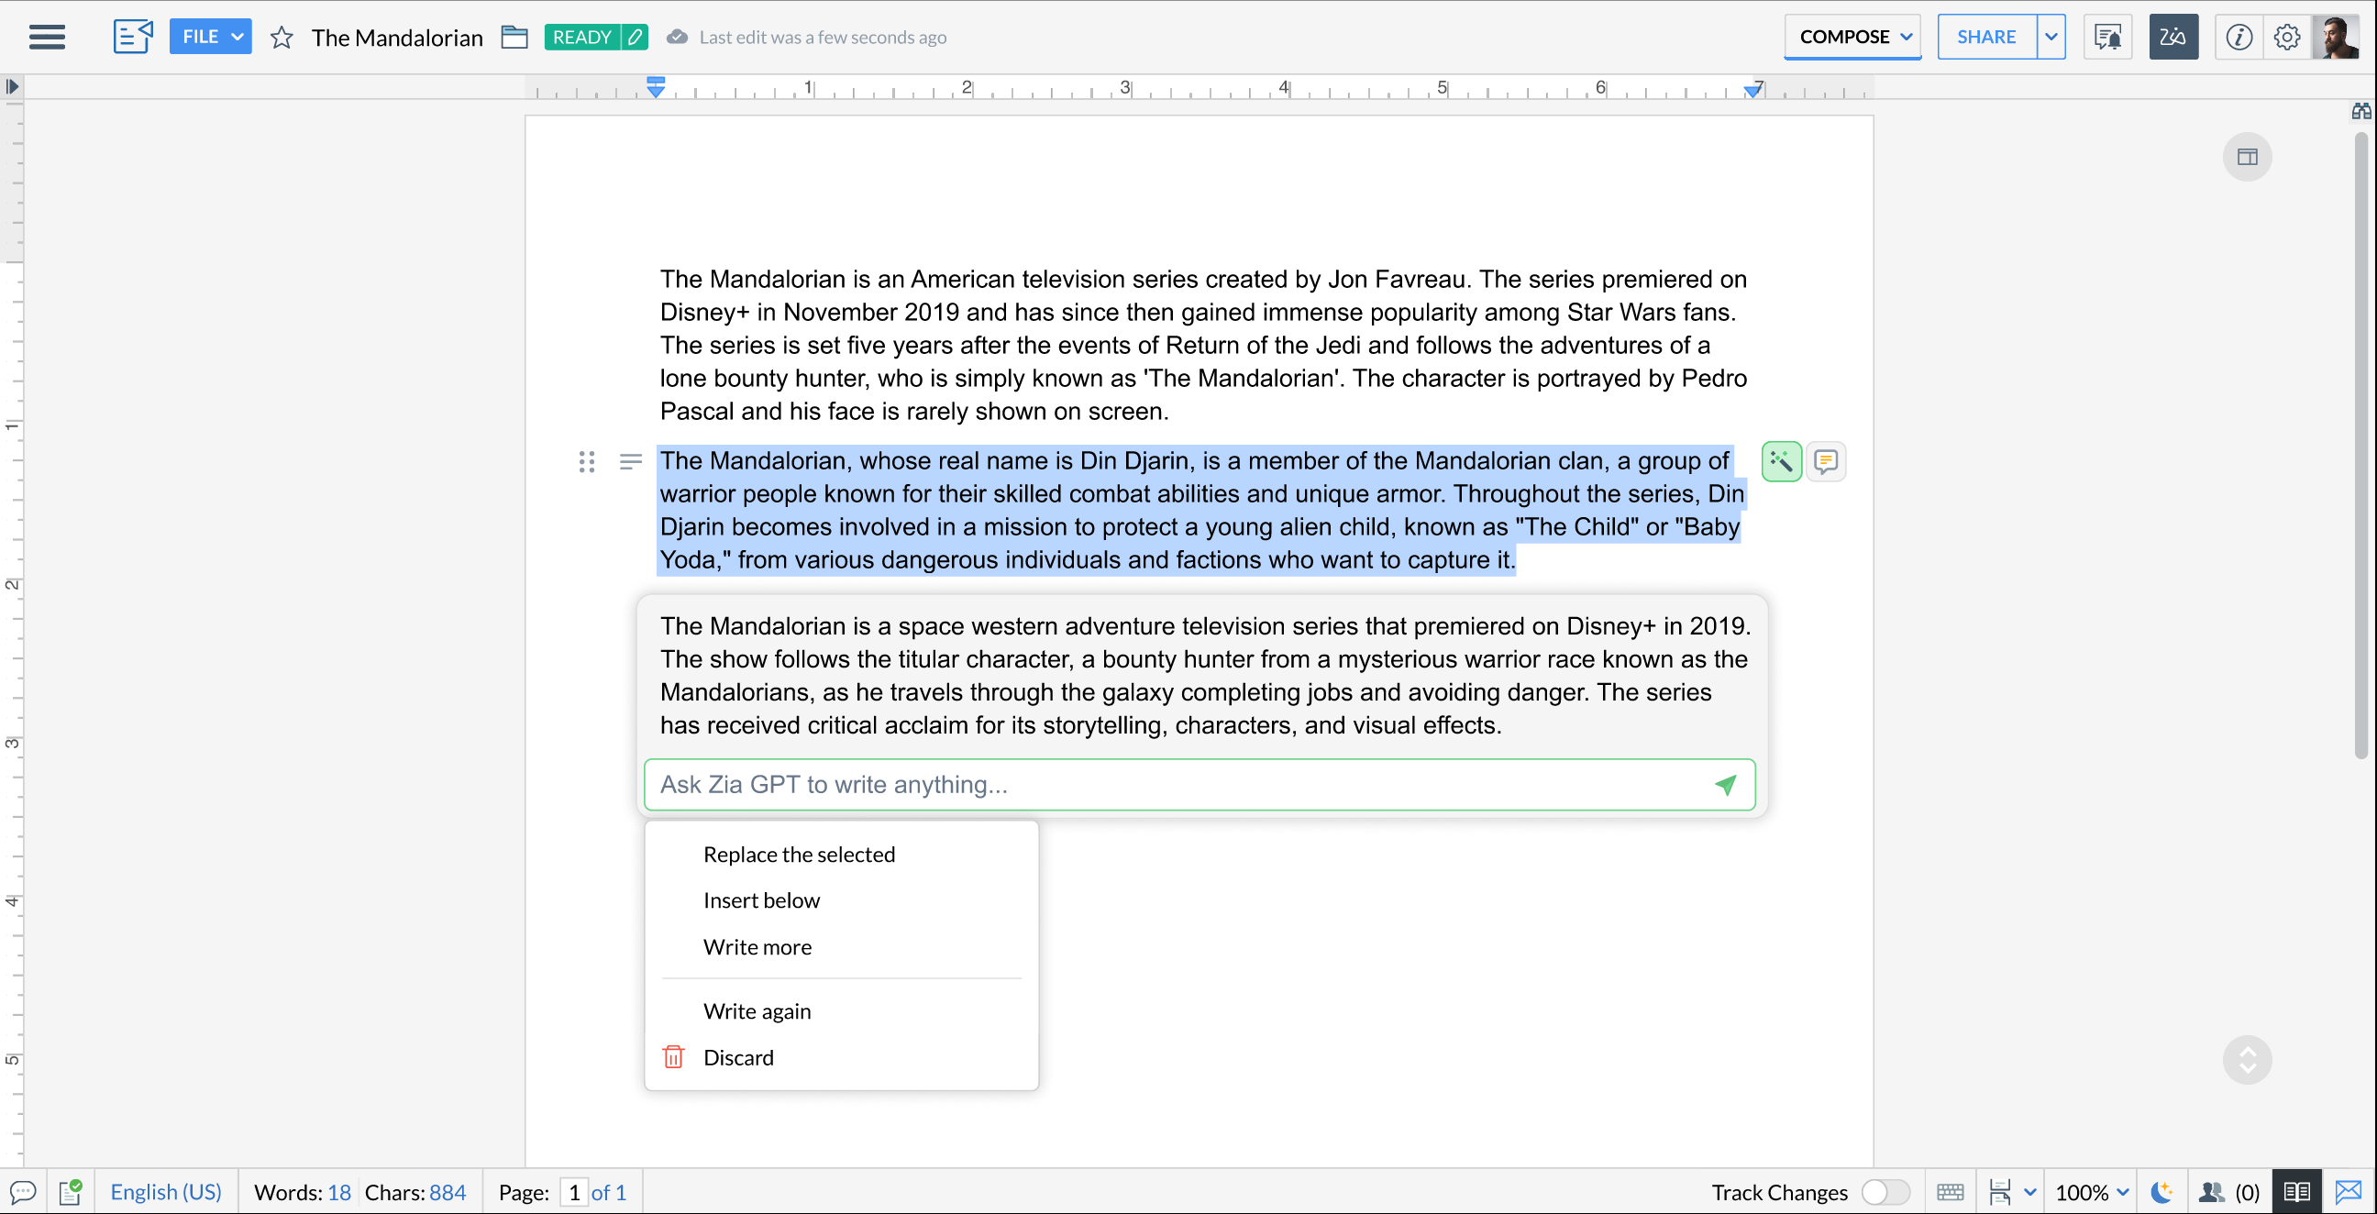
Task: Click the page navigation up-down button
Action: (x=2247, y=1060)
